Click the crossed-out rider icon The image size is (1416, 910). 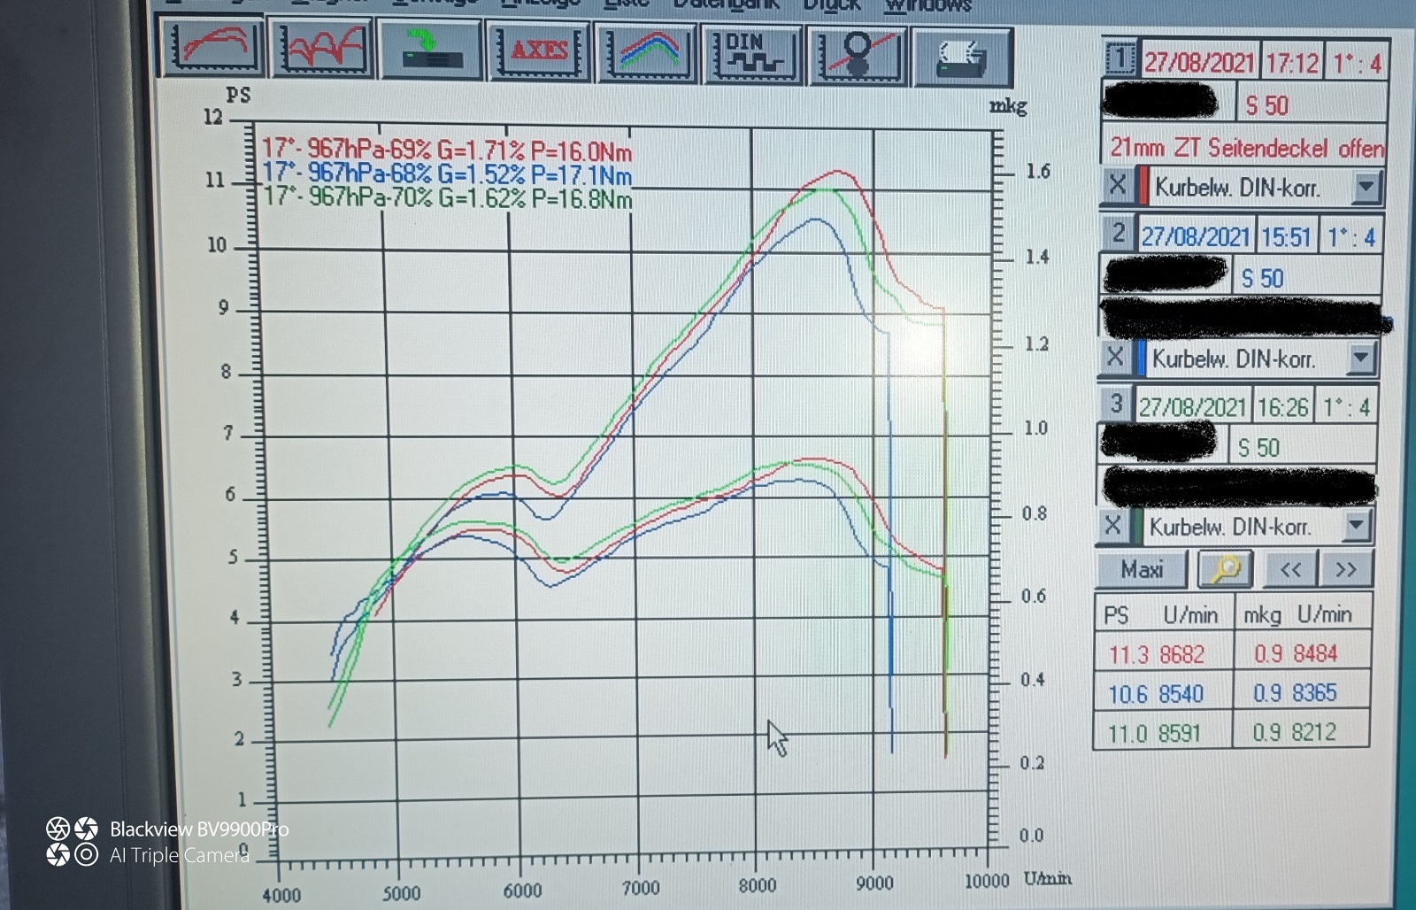tap(858, 55)
